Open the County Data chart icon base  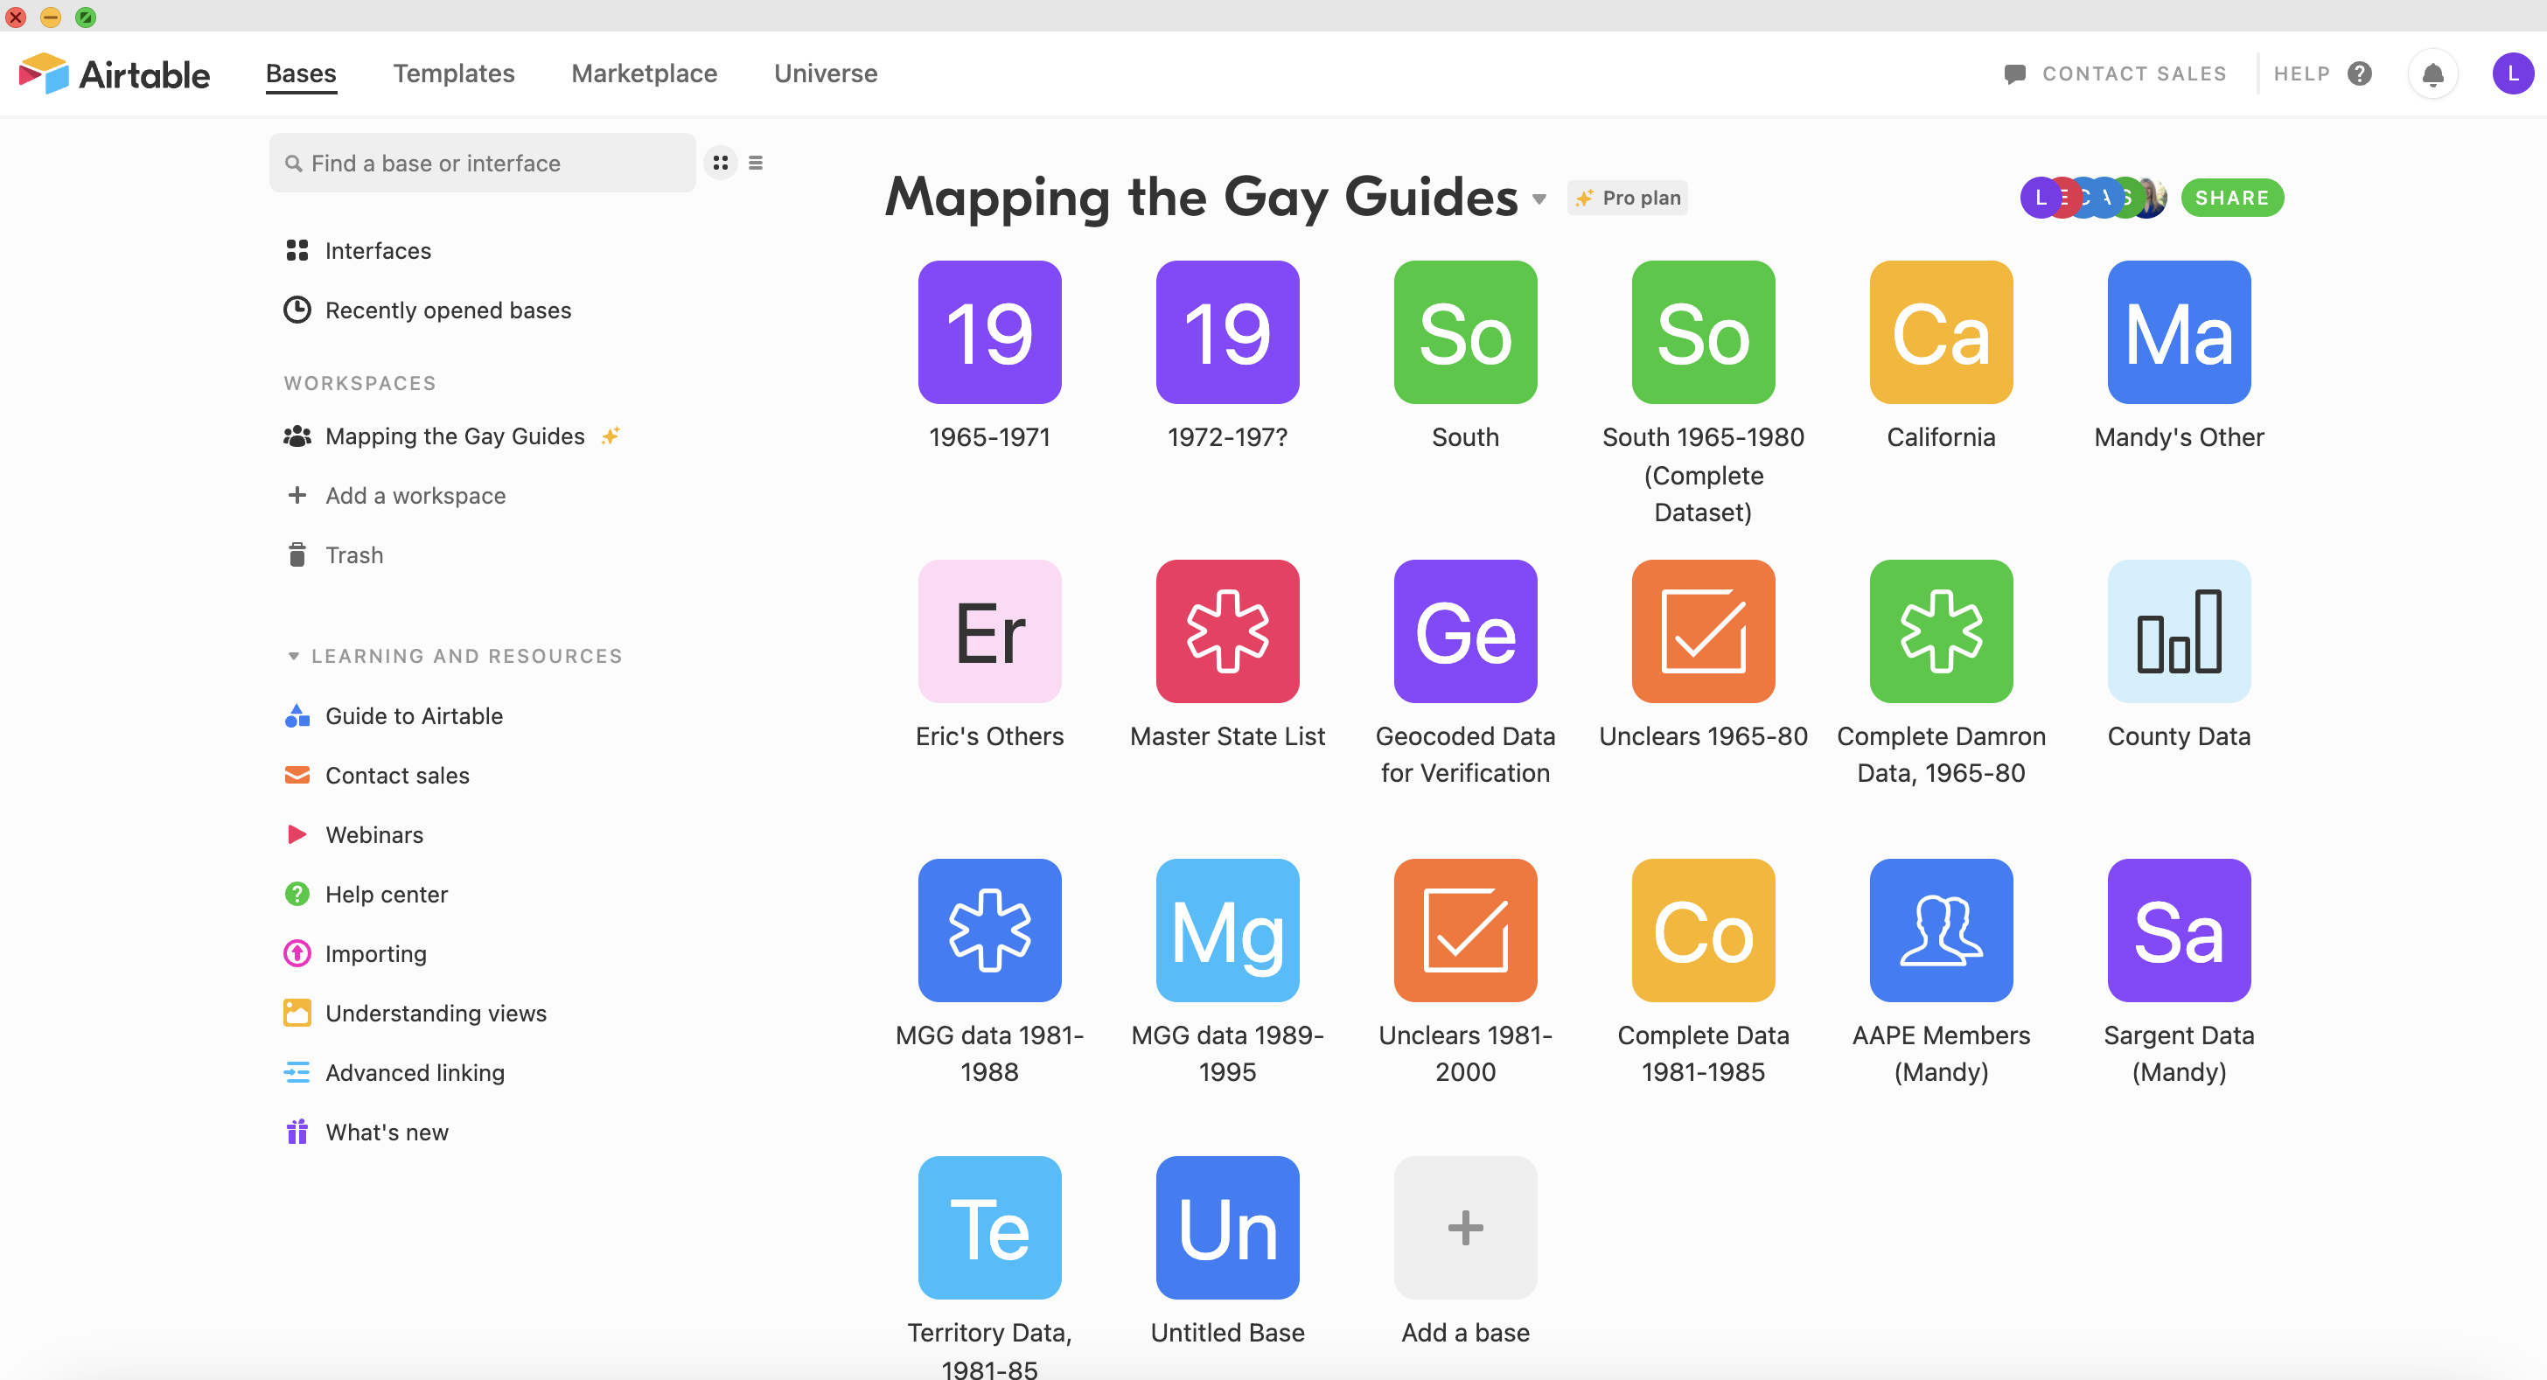pyautogui.click(x=2178, y=631)
